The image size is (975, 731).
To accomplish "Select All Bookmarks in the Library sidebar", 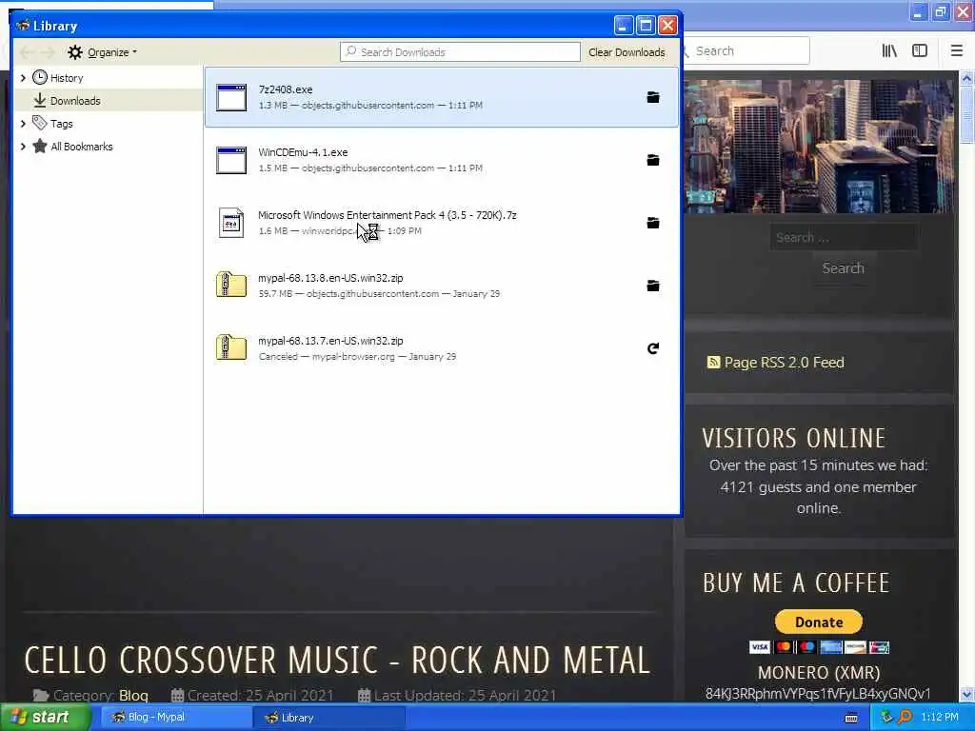I will 109,147.
